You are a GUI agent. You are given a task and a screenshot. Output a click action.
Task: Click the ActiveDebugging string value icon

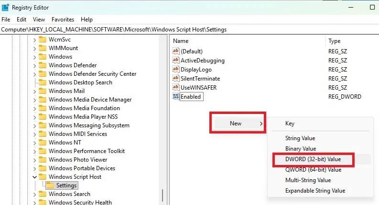(175, 61)
